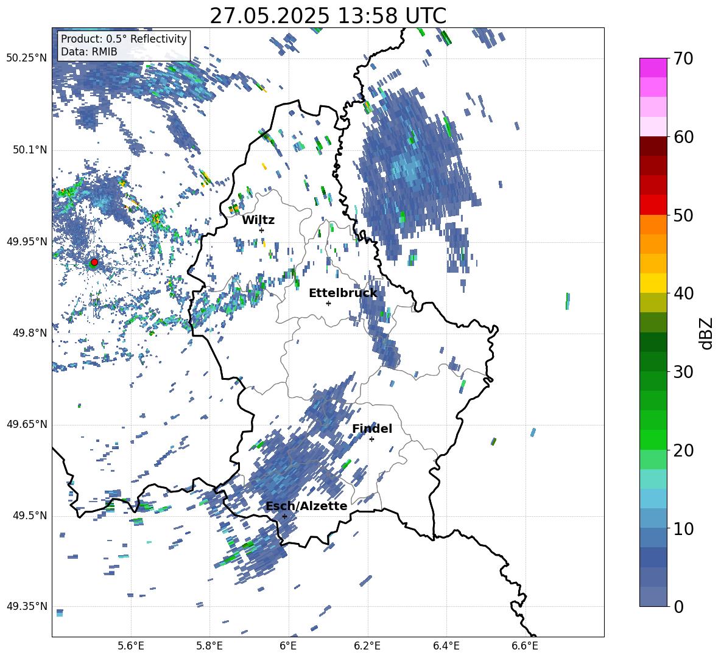
Task: Click the 5.8°E longitude tick label
Action: tap(209, 646)
